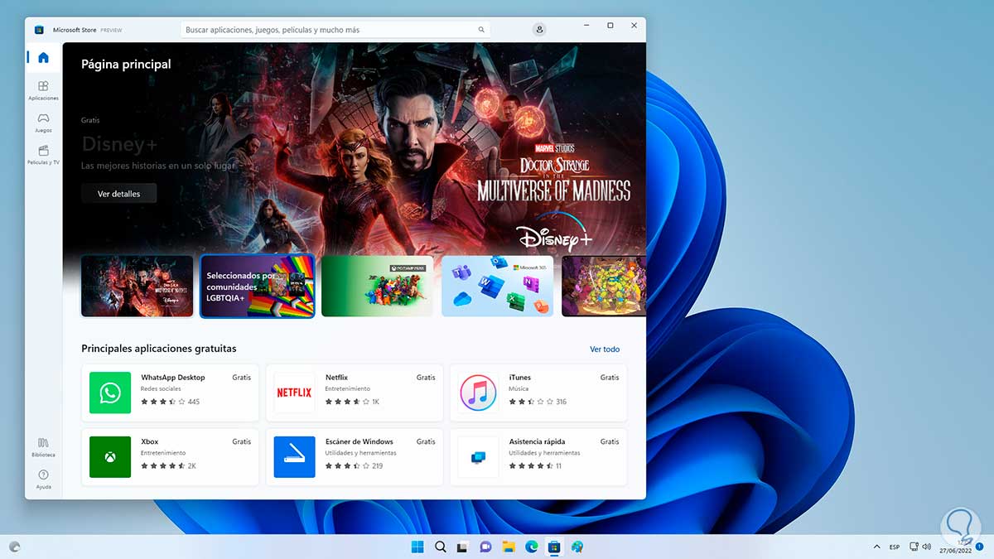Click the Escáner de Windows title text
Screen dimensions: 994x559
tap(359, 442)
